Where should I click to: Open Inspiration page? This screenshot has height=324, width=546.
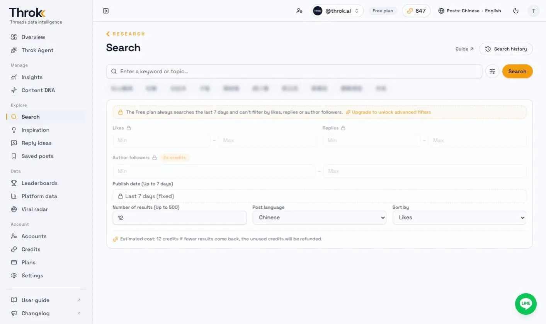(x=46, y=130)
